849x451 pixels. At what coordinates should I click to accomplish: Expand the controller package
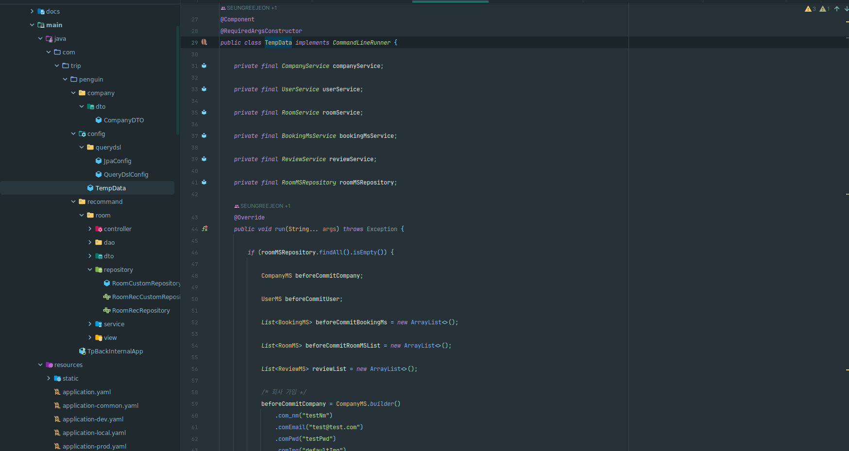click(90, 229)
